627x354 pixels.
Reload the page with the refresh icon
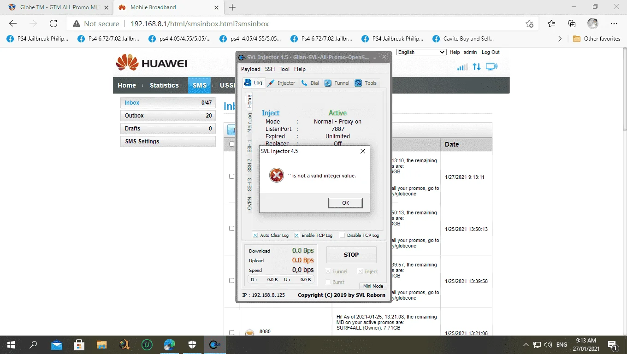(53, 24)
